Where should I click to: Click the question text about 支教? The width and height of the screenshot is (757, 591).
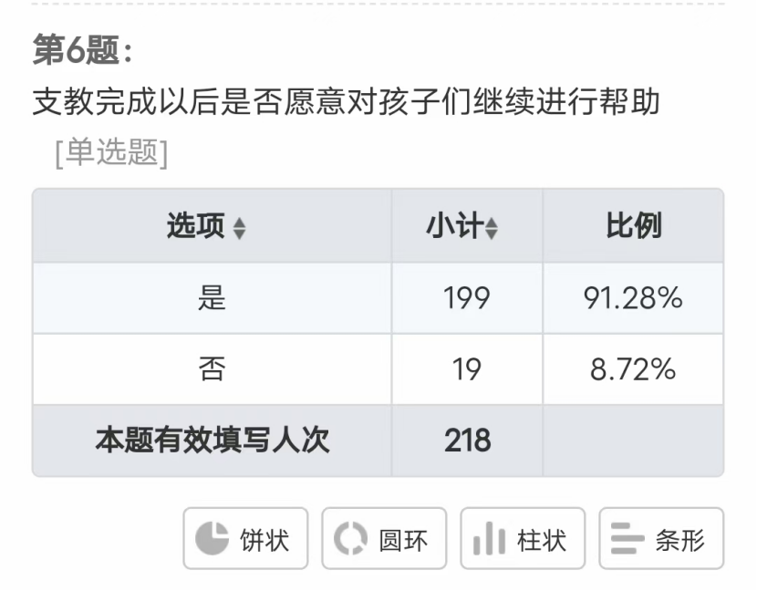pyautogui.click(x=346, y=102)
